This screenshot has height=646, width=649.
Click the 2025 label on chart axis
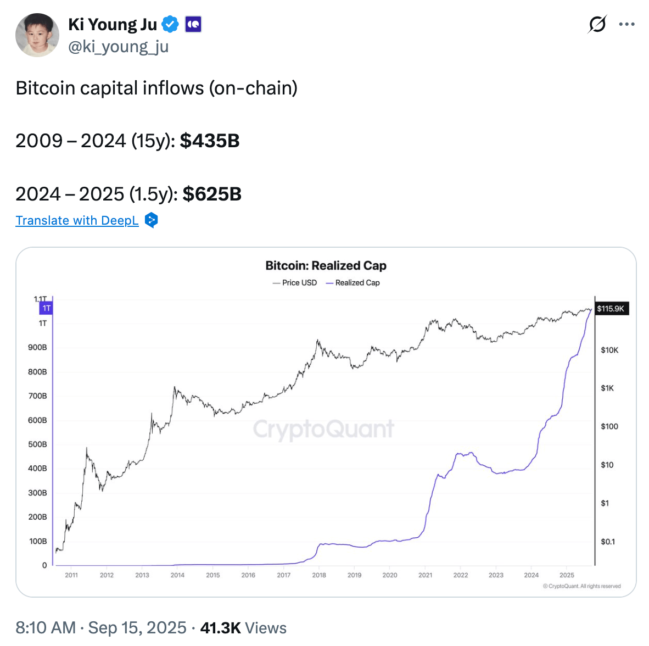(x=567, y=575)
